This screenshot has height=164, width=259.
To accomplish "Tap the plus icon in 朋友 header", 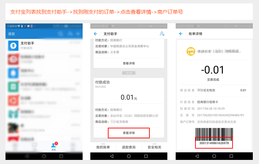I will [x=78, y=34].
